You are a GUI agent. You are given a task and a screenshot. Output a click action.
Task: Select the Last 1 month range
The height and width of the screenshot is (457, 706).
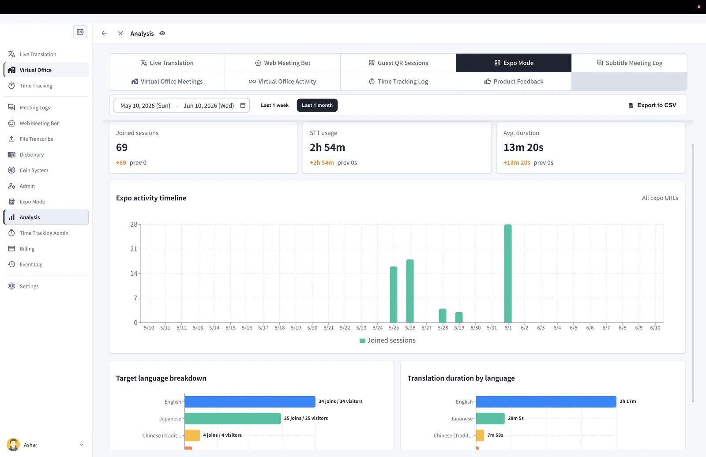pyautogui.click(x=317, y=105)
